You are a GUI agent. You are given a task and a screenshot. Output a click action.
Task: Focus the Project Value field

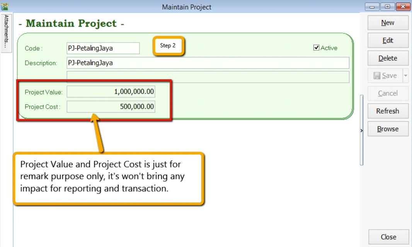coord(111,92)
